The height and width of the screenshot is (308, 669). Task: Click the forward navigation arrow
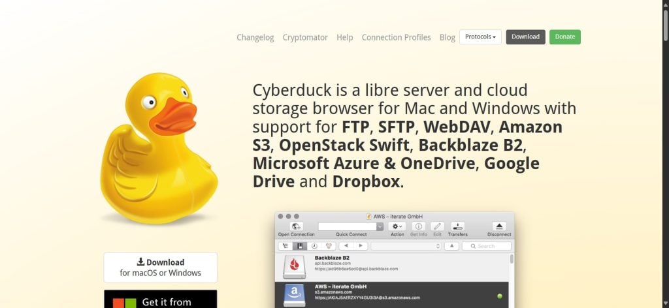point(361,246)
